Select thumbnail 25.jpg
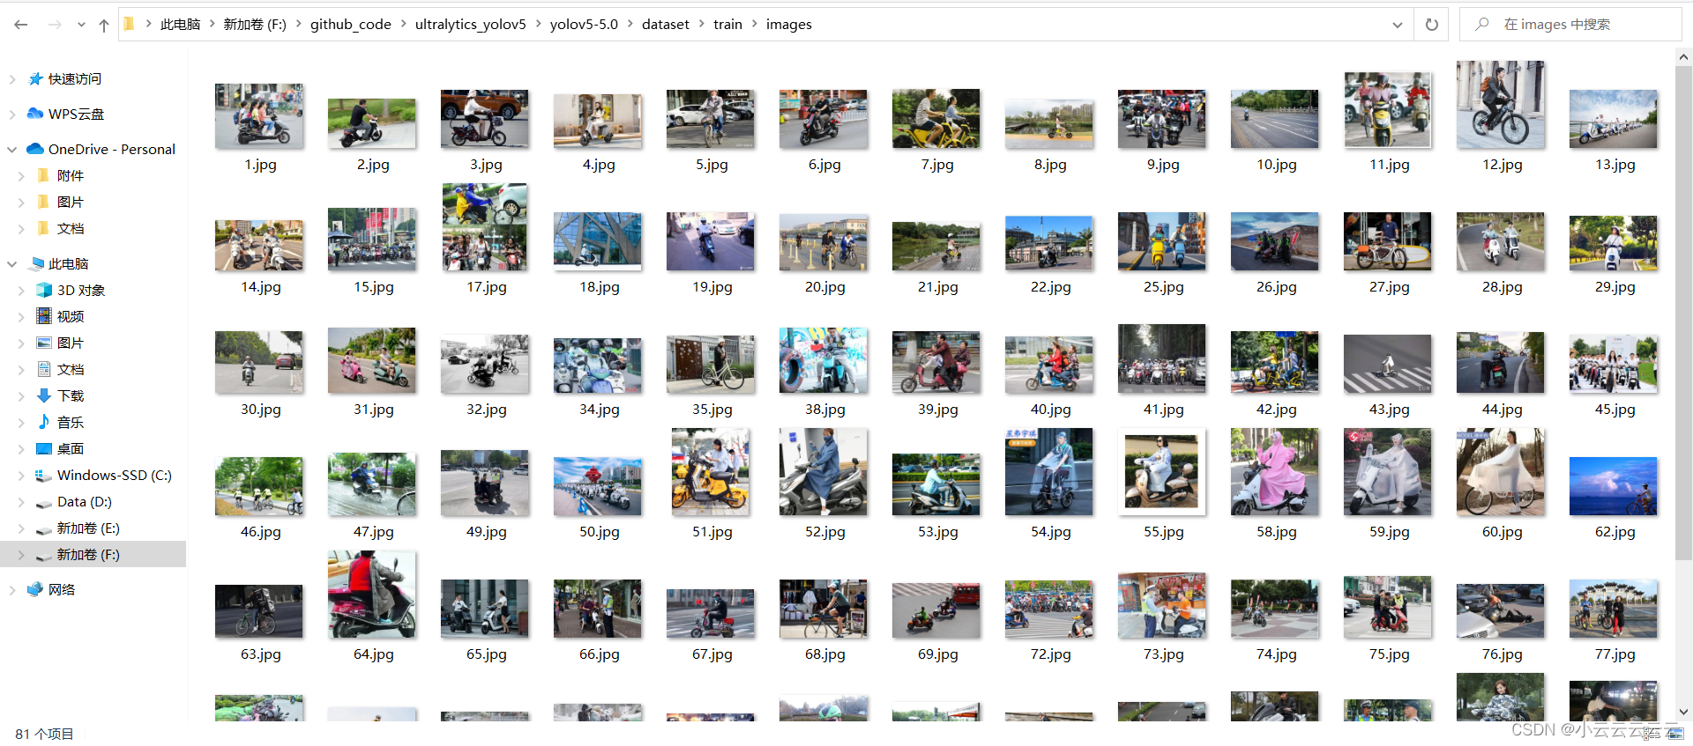 coord(1162,240)
